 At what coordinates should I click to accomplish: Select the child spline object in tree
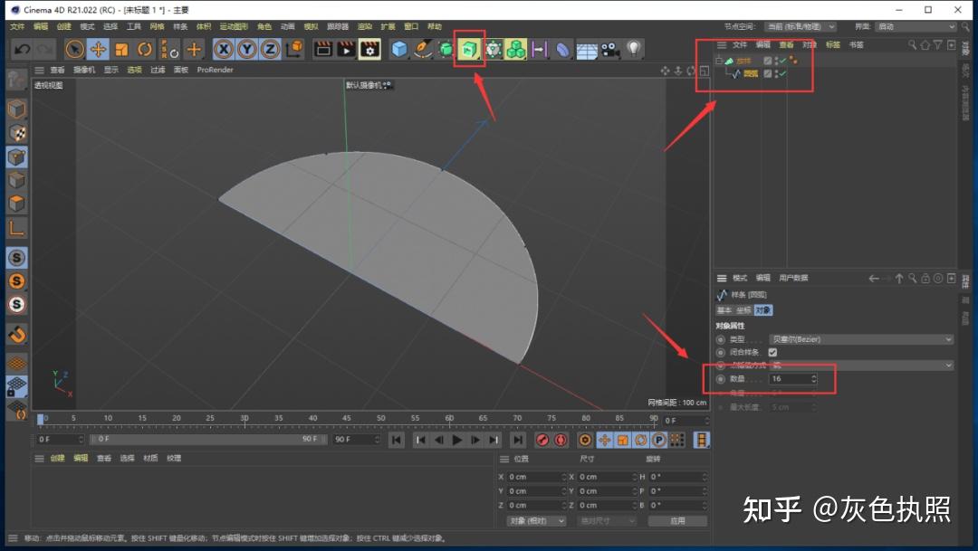751,73
